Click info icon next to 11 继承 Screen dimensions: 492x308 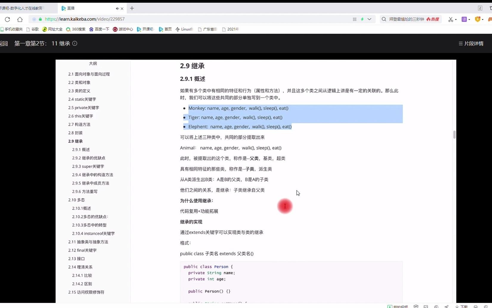pos(75,44)
